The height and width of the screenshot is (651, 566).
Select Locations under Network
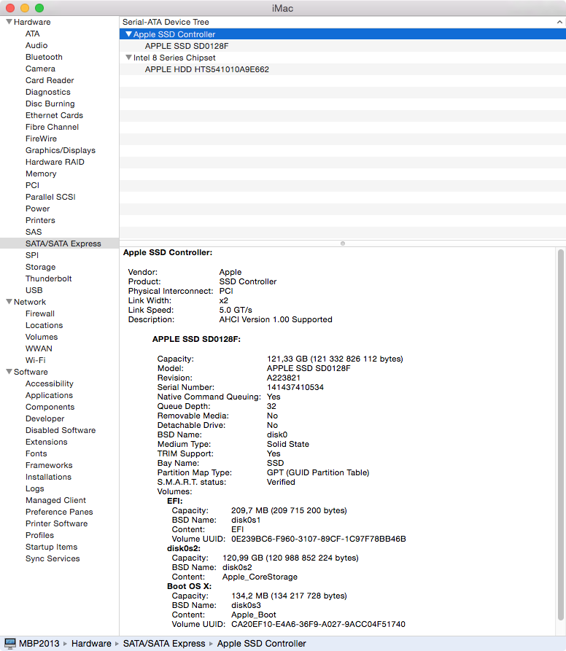44,324
